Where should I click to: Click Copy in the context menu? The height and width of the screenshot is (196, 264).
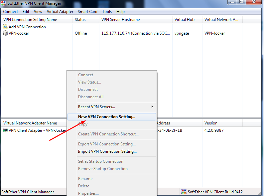tap(112, 124)
